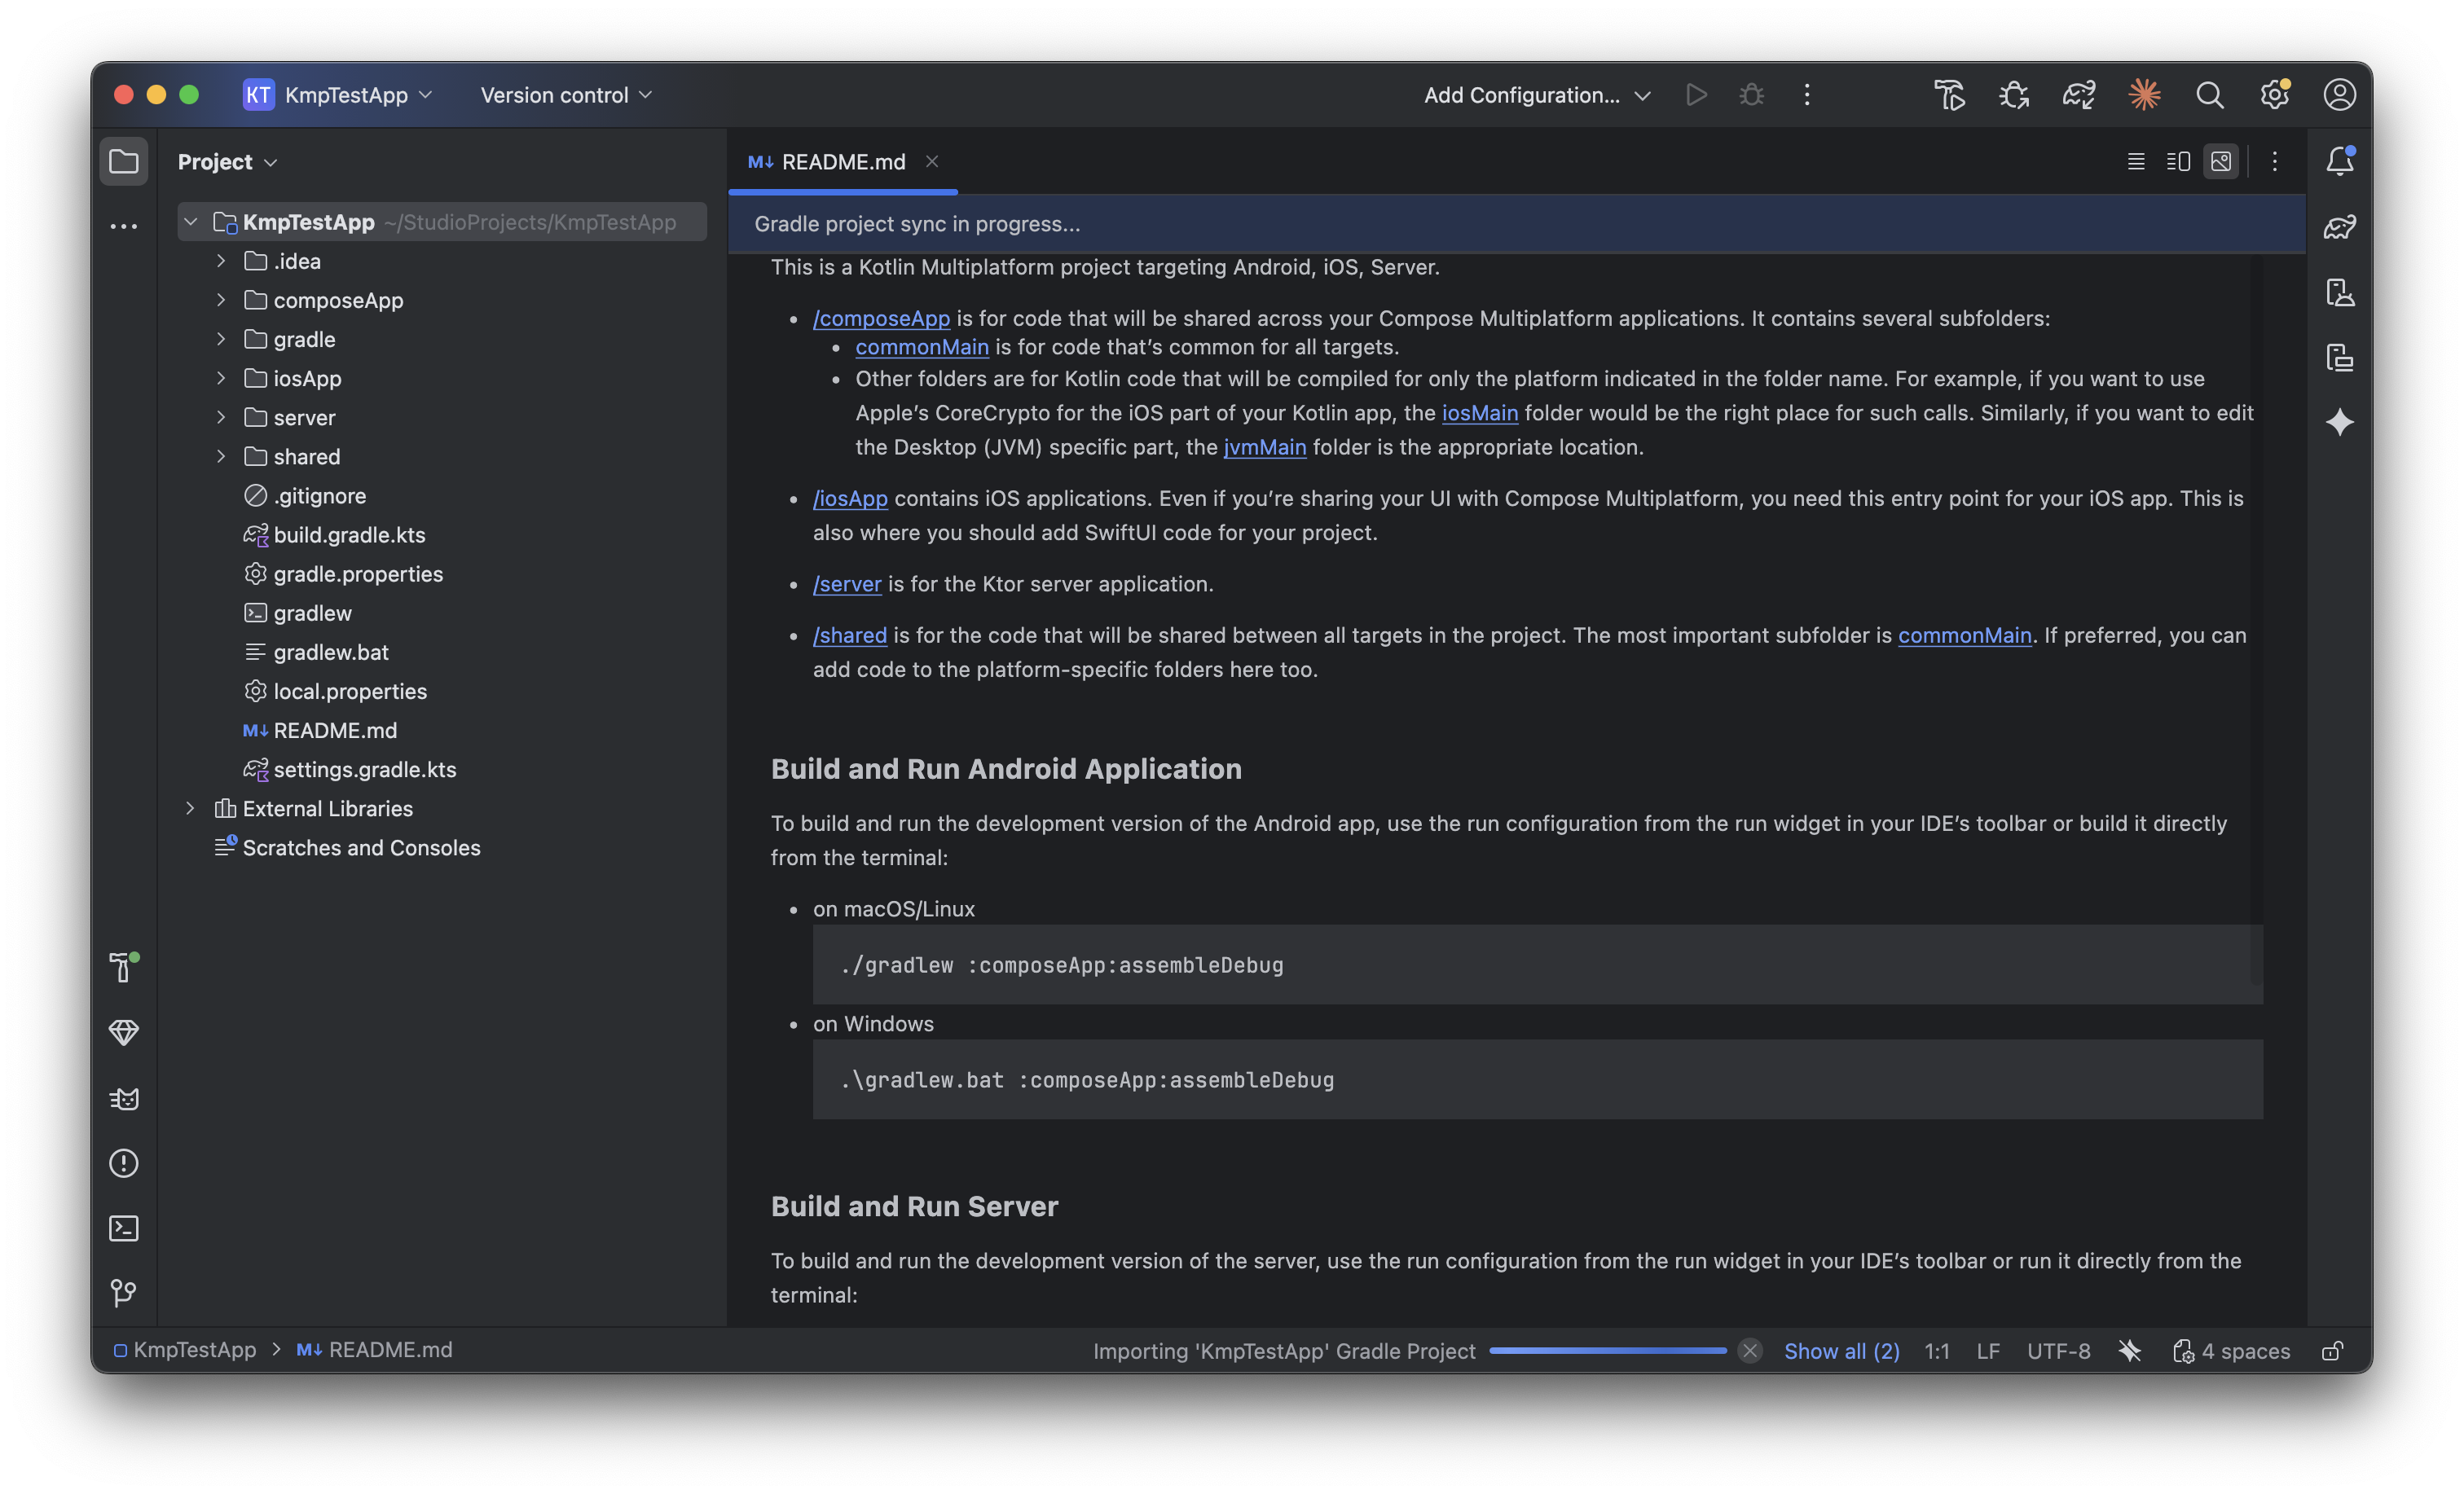Screen dimensions: 2464x1494
Task: Click Show all (2) background tasks
Action: (1841, 1351)
